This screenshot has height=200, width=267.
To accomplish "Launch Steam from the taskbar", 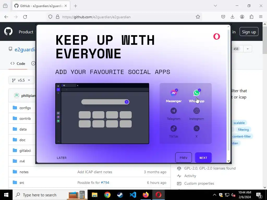I will (120, 195).
